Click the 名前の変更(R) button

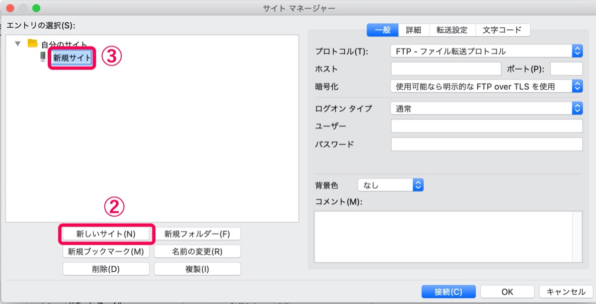click(197, 251)
